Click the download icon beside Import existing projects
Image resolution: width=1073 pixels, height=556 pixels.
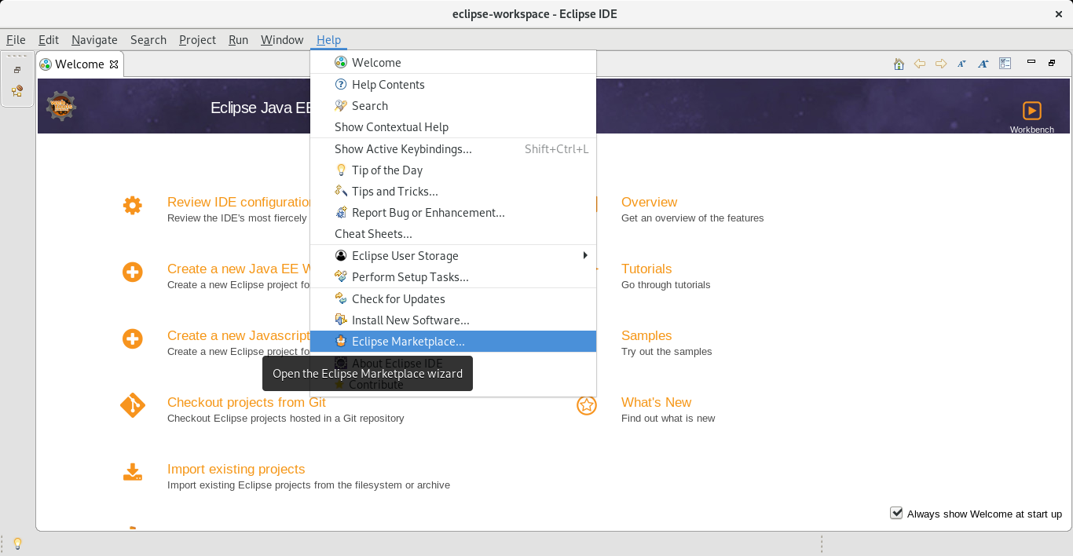[133, 472]
